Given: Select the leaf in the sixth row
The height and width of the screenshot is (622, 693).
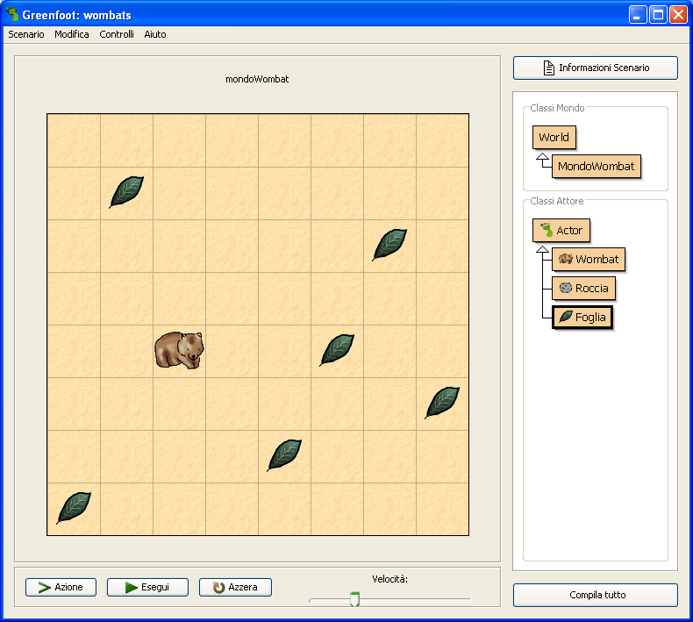Looking at the screenshot, I should coord(442,403).
